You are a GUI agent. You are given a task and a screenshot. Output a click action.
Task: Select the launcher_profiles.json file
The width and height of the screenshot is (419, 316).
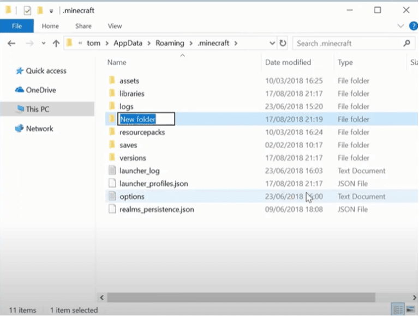(153, 184)
